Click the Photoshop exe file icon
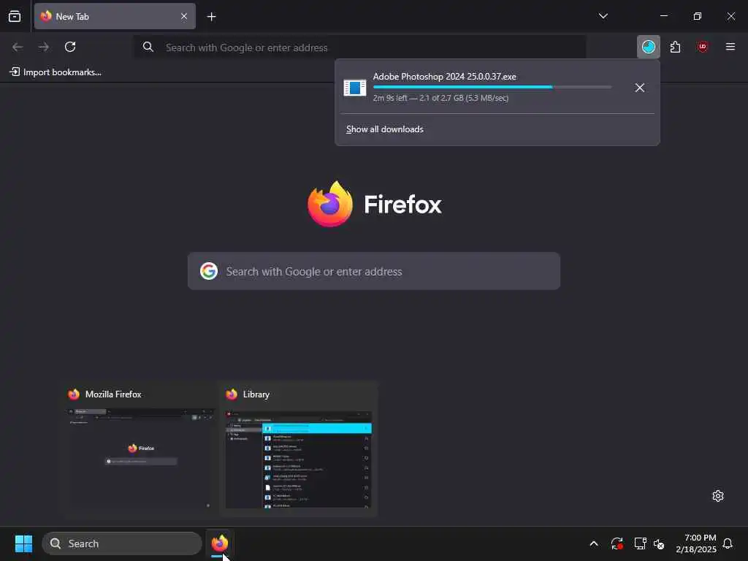748x561 pixels. [355, 88]
